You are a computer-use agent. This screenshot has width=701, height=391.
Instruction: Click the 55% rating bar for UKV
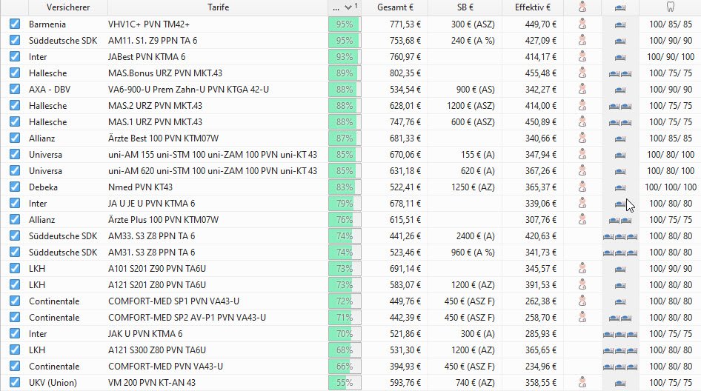(x=345, y=383)
